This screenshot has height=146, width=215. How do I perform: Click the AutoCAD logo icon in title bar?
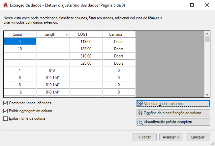point(5,5)
